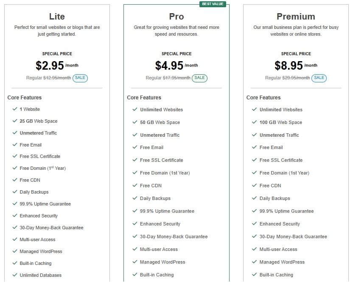This screenshot has width=353, height=290.
Task: Click the SALE badge in the Pro plan
Action: coord(199,78)
